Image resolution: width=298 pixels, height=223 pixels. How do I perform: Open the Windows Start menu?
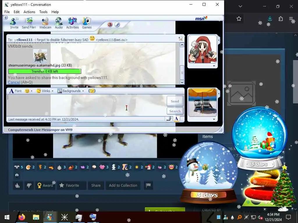7,217
